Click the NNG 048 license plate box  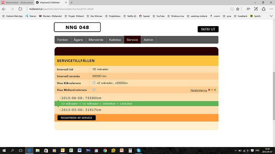(x=77, y=27)
